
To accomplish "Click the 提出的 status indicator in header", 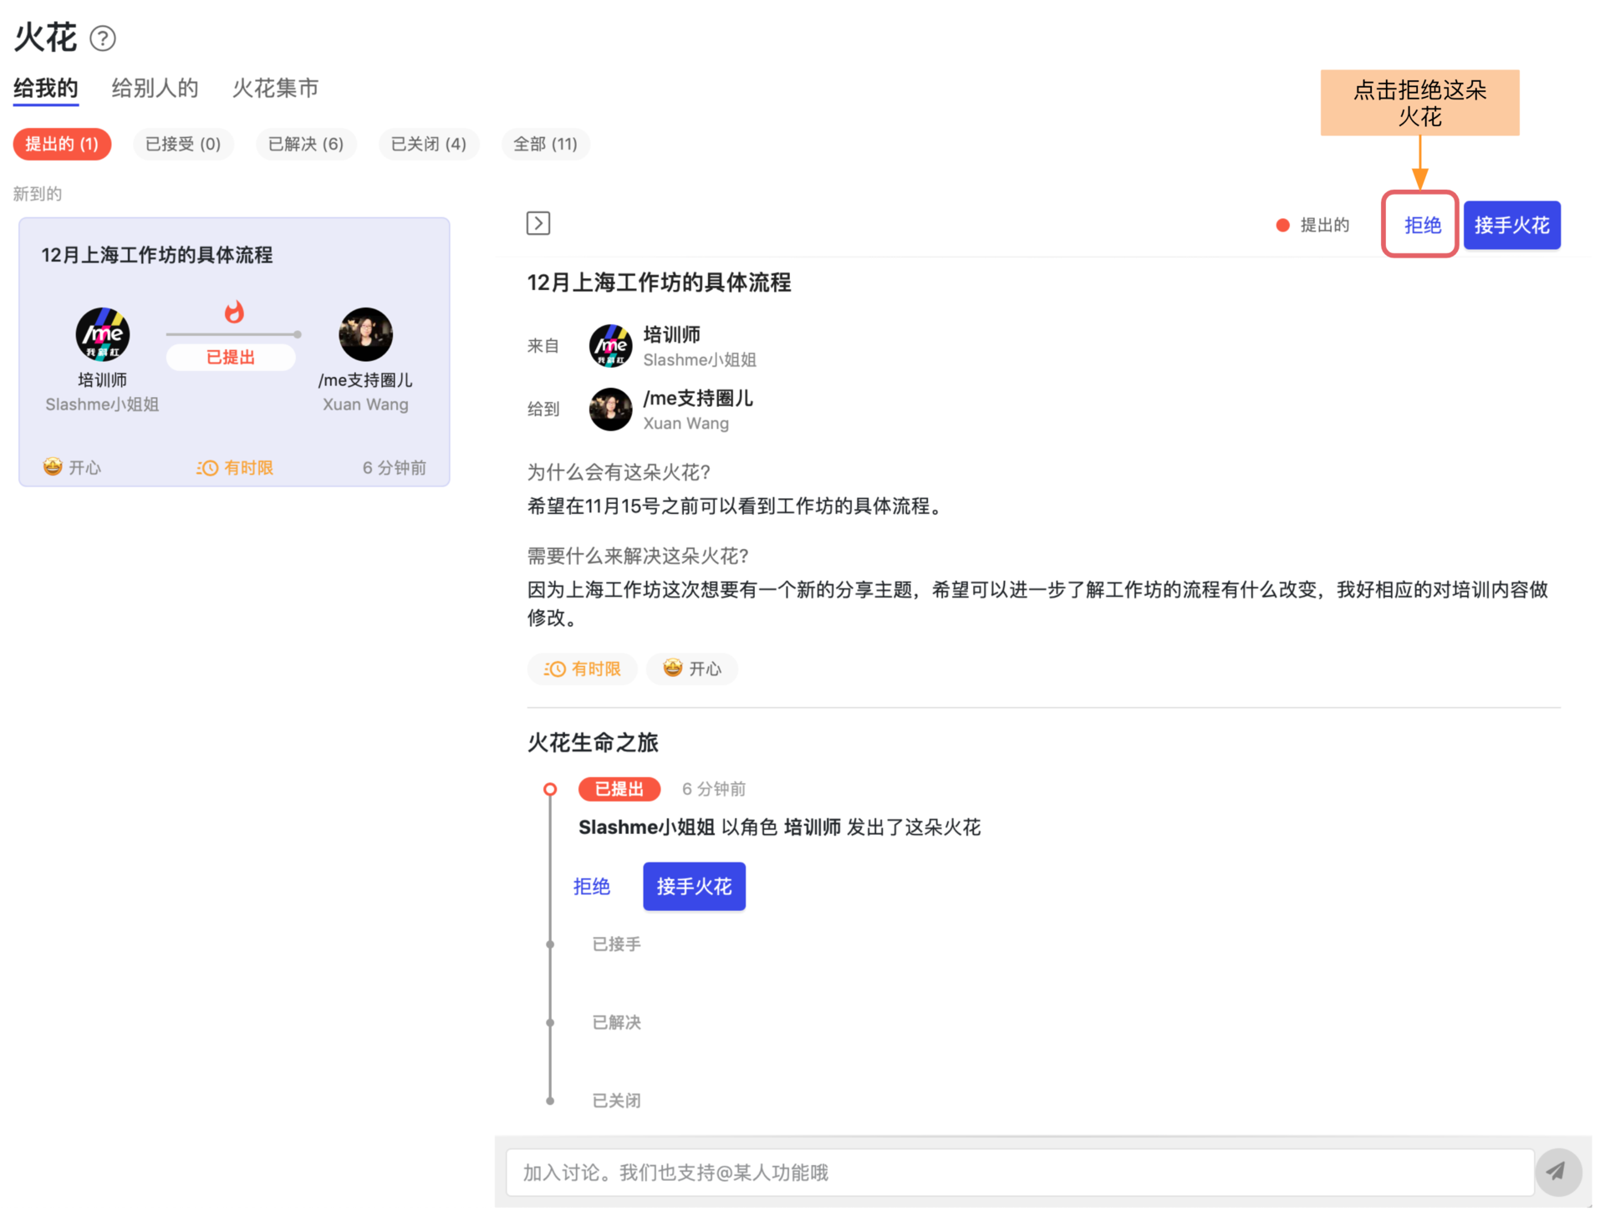I will tap(1312, 225).
